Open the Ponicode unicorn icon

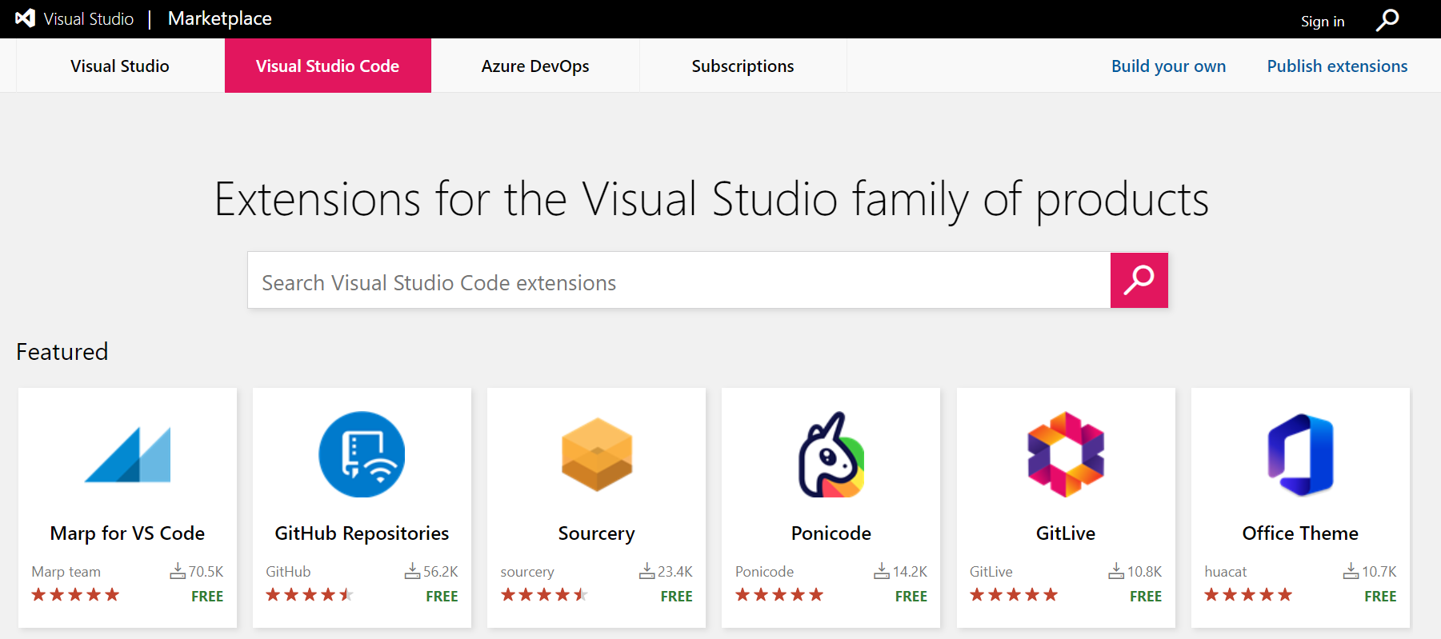[831, 454]
